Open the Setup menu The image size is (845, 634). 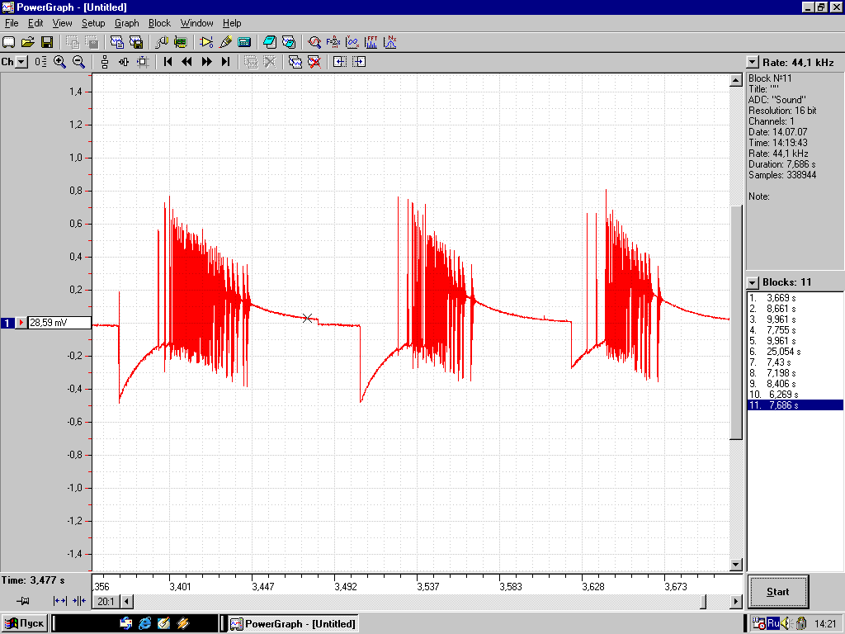[x=93, y=23]
